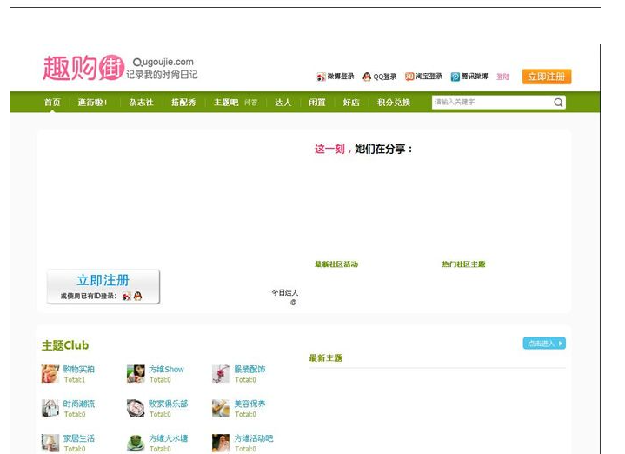Open the 方维Show club link
This screenshot has width=625, height=454.
(166, 369)
